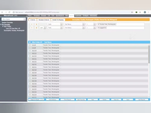Check the box for work order 832734
This screenshot has width=151, height=113.
[30, 50]
